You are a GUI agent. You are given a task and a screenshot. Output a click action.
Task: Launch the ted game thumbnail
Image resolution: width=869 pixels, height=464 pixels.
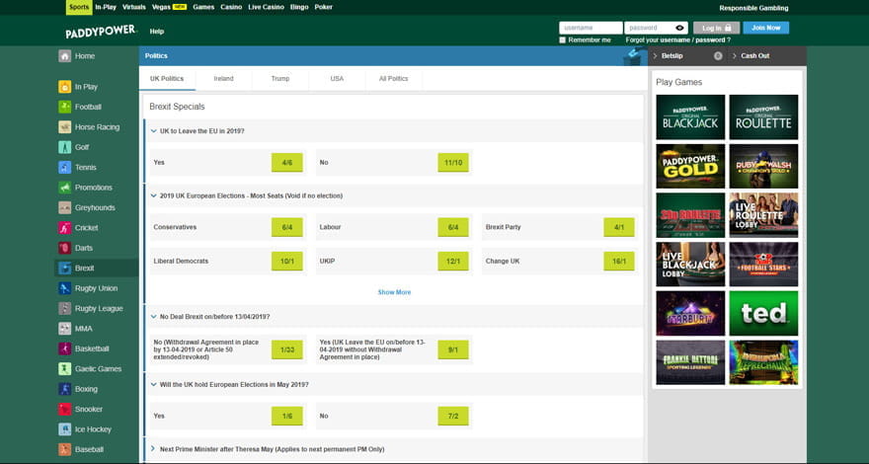coord(763,313)
